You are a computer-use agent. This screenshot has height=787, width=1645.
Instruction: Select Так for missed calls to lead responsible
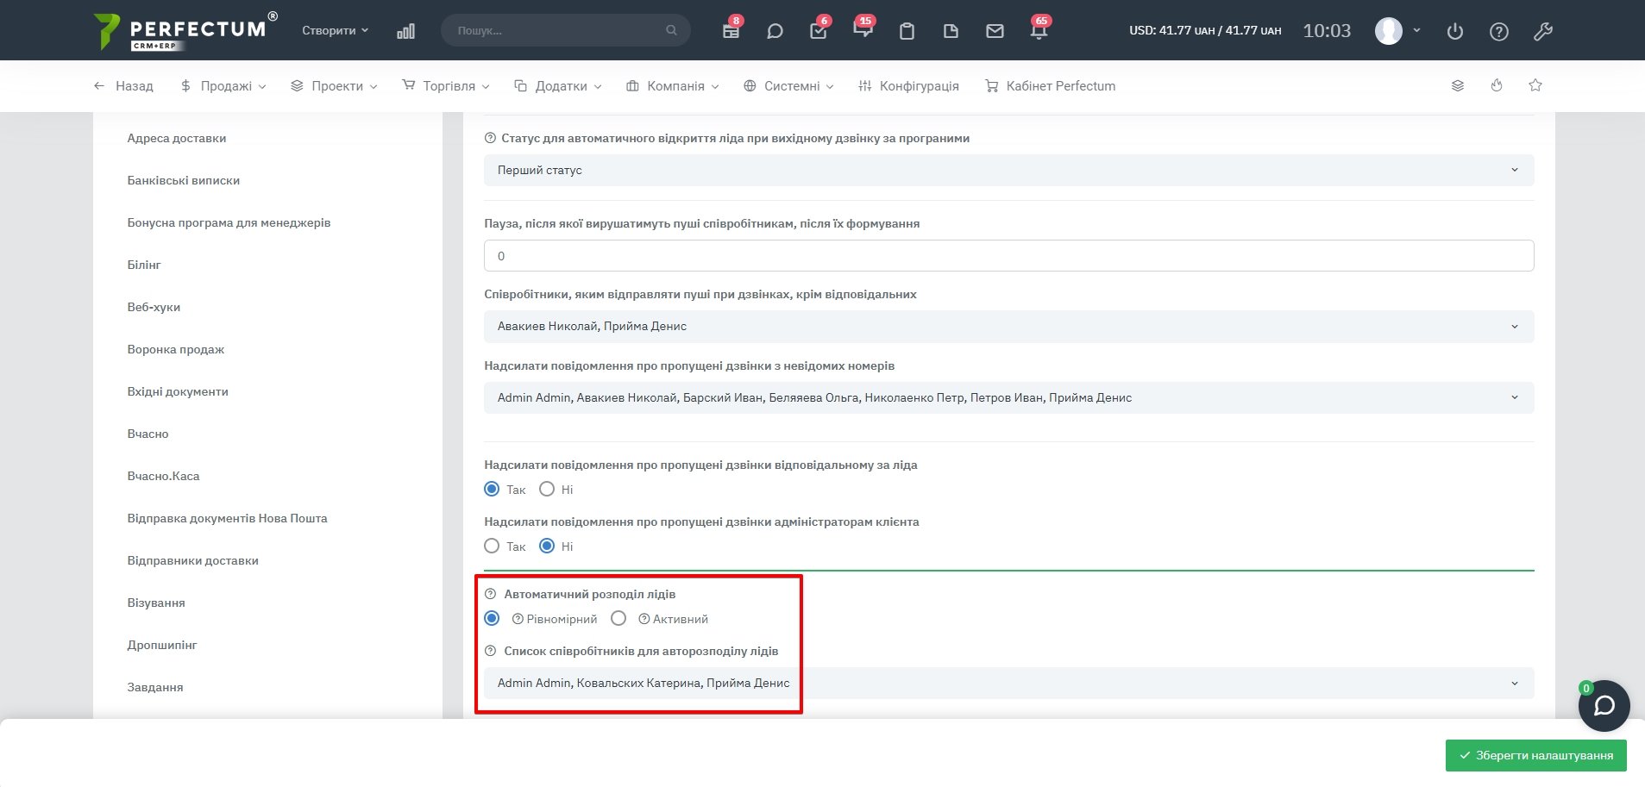click(492, 489)
